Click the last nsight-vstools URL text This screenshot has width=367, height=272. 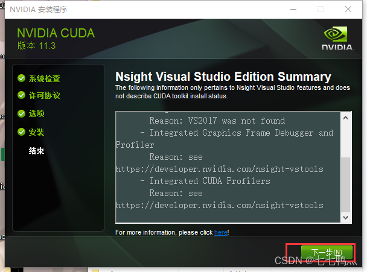[220, 205]
